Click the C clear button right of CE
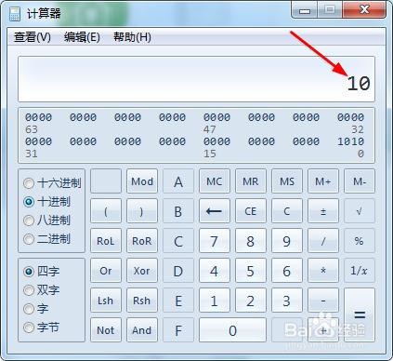Image resolution: width=393 pixels, height=361 pixels. (287, 211)
